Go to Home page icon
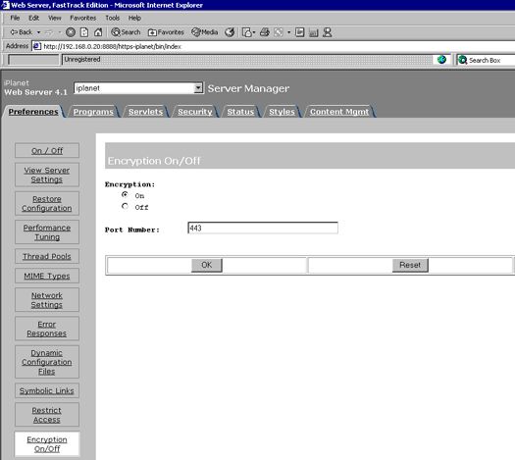Image resolution: width=515 pixels, height=460 pixels. tap(98, 32)
